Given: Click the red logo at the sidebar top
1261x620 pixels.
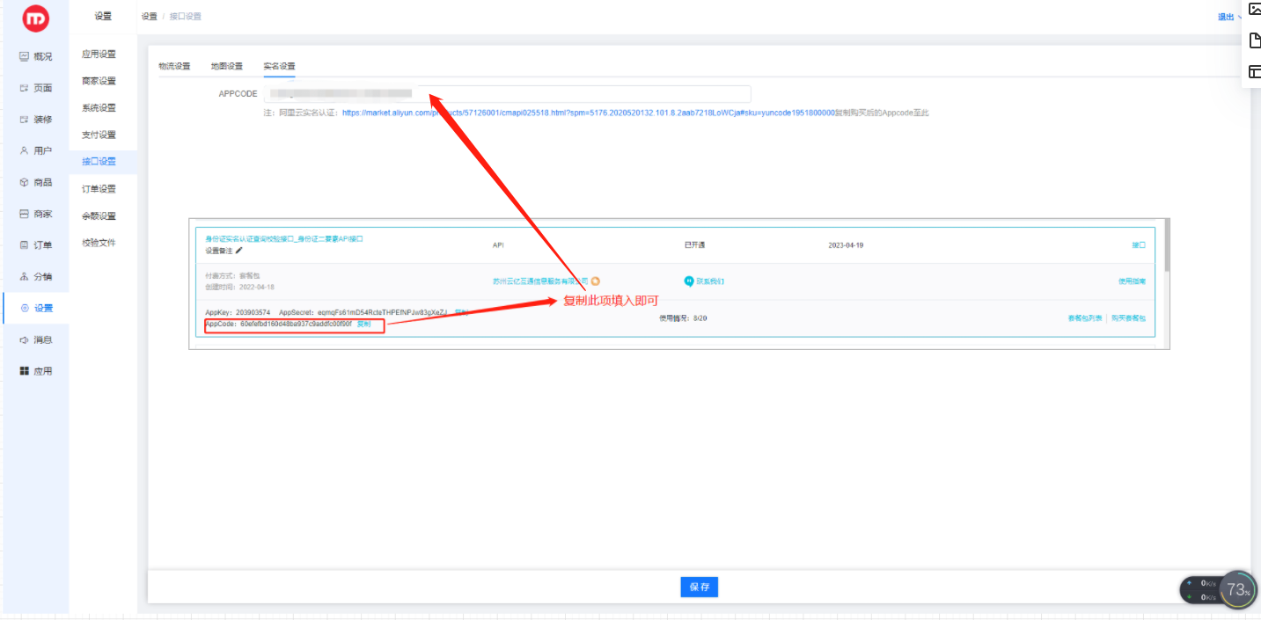Looking at the screenshot, I should coord(35,18).
